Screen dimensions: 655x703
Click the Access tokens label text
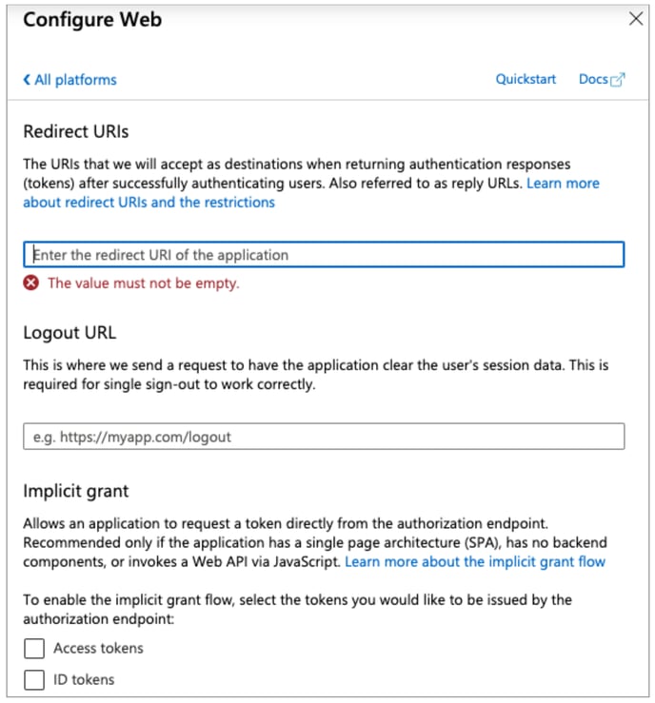click(98, 648)
